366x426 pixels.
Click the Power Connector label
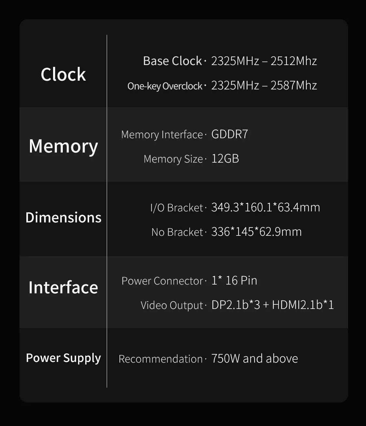162,281
